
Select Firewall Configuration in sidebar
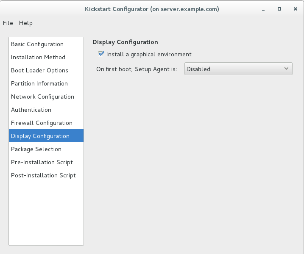pyautogui.click(x=42, y=123)
